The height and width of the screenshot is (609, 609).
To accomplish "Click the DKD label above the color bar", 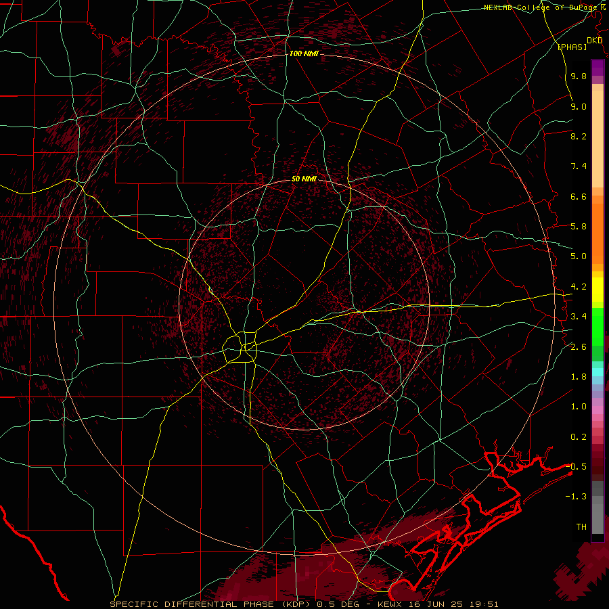I will click(595, 41).
